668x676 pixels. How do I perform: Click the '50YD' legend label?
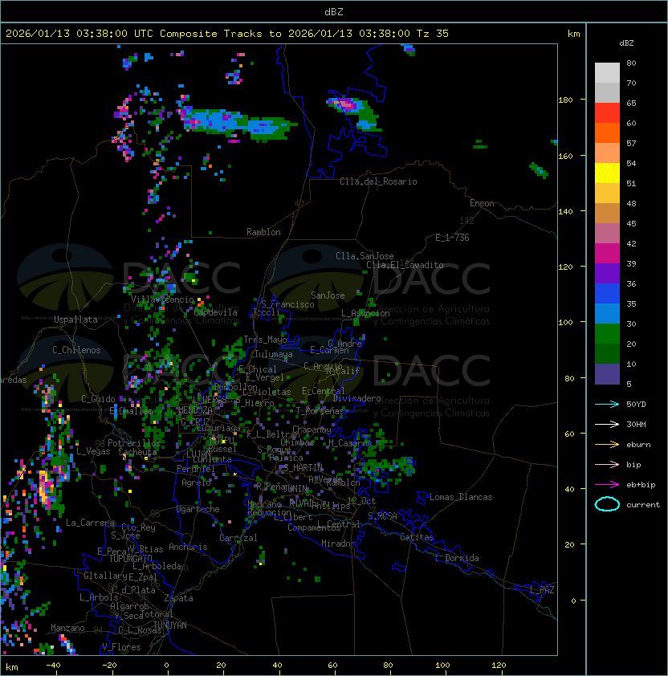636,405
